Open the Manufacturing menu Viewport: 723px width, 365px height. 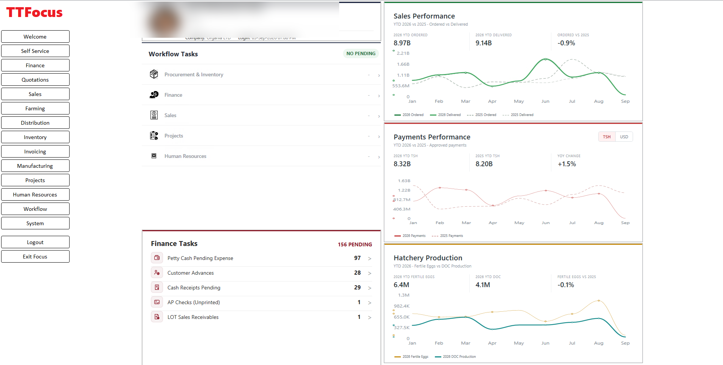coord(35,166)
